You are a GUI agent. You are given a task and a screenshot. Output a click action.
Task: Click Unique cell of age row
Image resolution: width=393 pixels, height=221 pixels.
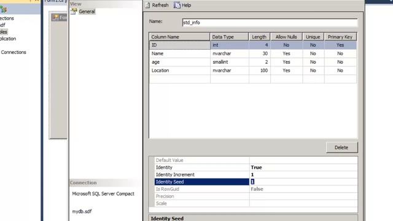(x=313, y=62)
